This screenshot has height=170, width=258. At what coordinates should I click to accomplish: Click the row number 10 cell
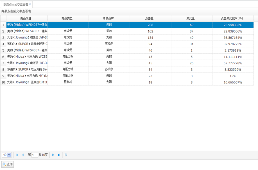(3, 82)
